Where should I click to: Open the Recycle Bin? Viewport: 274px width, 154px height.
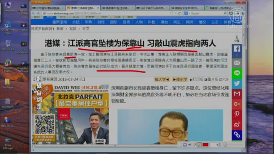(8, 45)
